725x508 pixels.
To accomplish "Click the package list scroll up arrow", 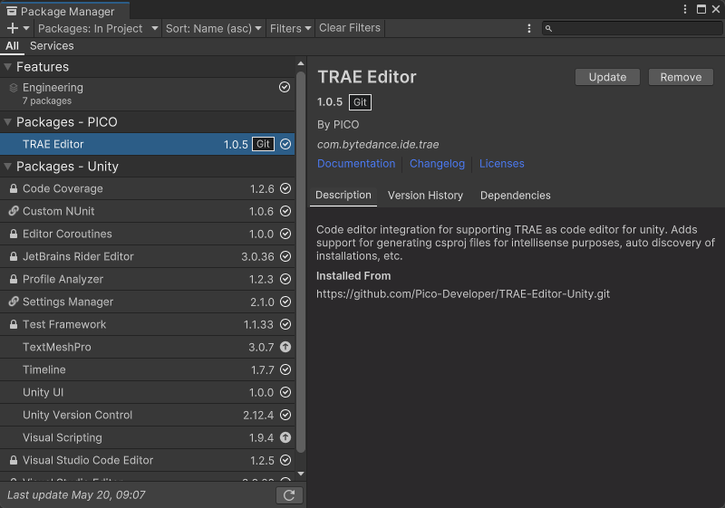I will pyautogui.click(x=301, y=63).
